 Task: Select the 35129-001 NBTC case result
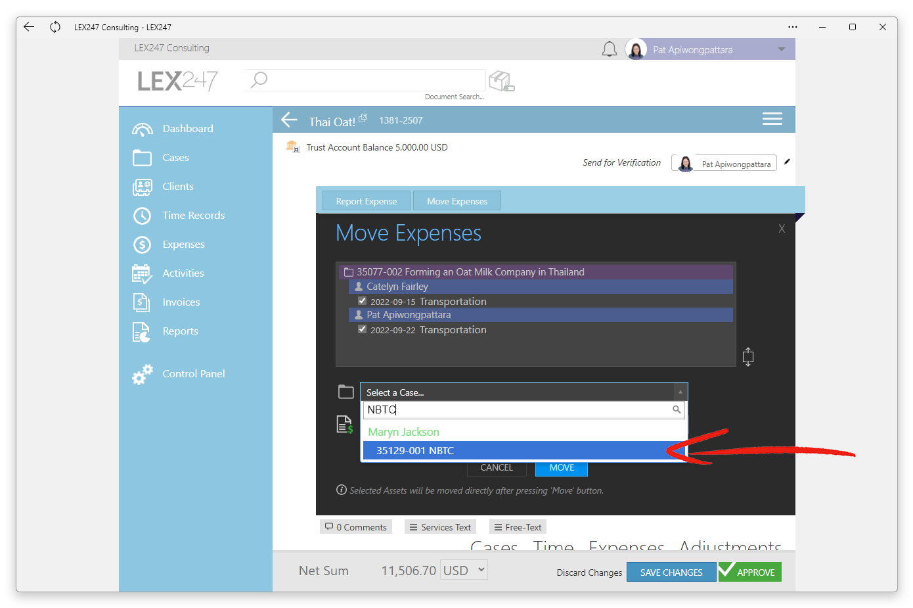pyautogui.click(x=524, y=450)
